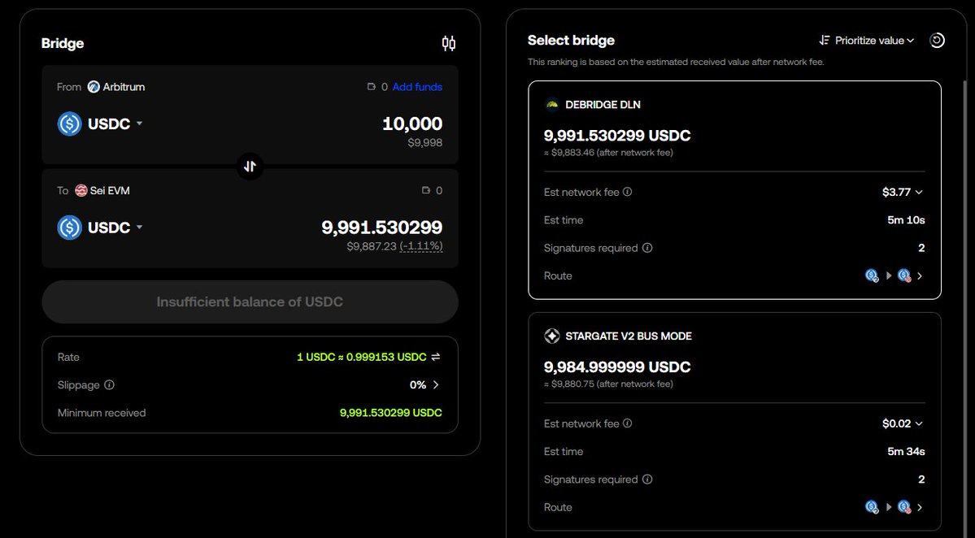975x538 pixels.
Task: Click the $9,887.23 value in To section
Action: pyautogui.click(x=372, y=246)
